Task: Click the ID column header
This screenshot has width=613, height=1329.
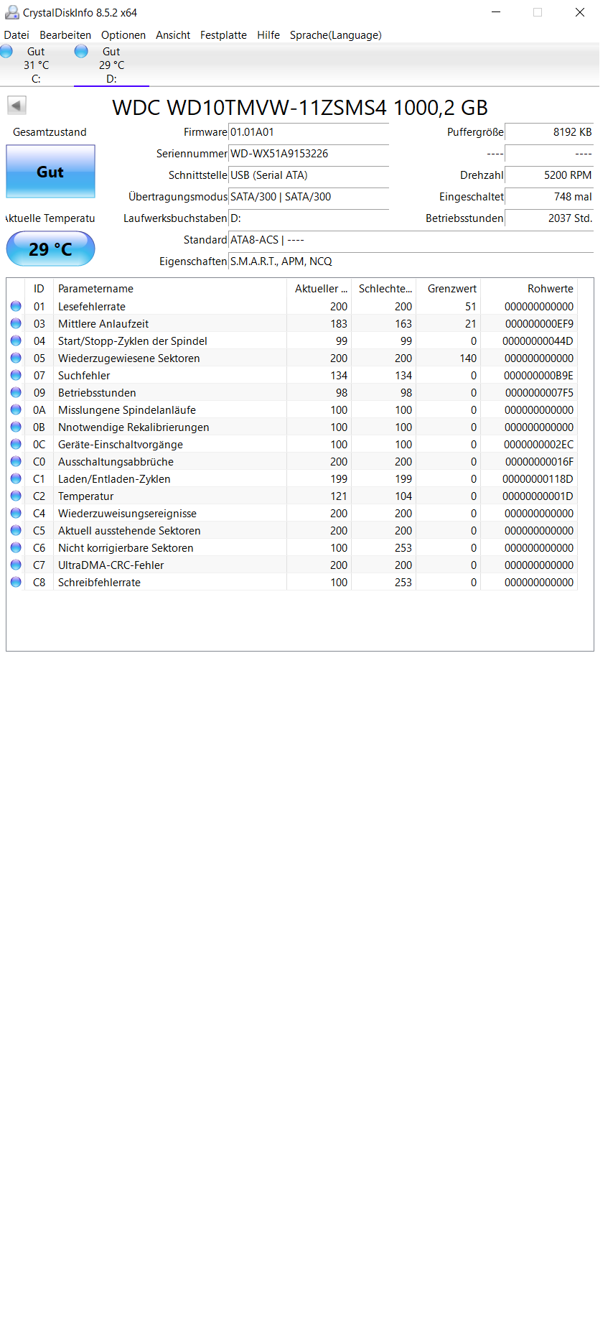Action: click(x=39, y=288)
